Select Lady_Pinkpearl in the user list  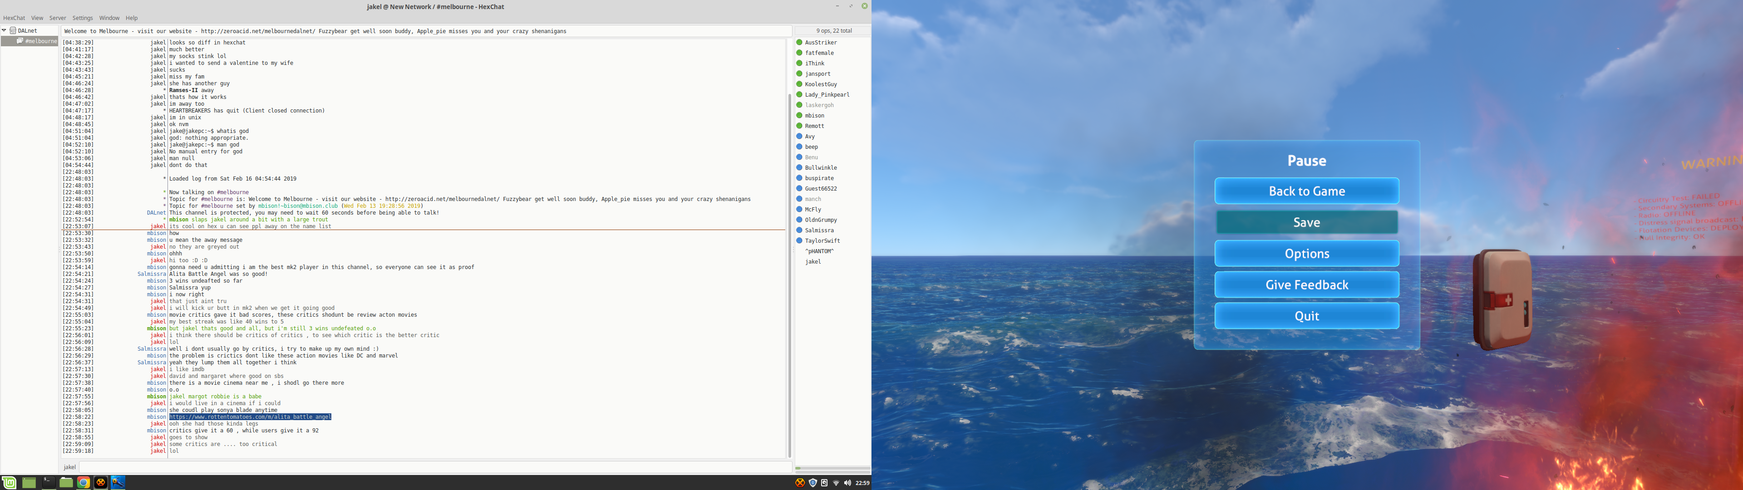(827, 95)
